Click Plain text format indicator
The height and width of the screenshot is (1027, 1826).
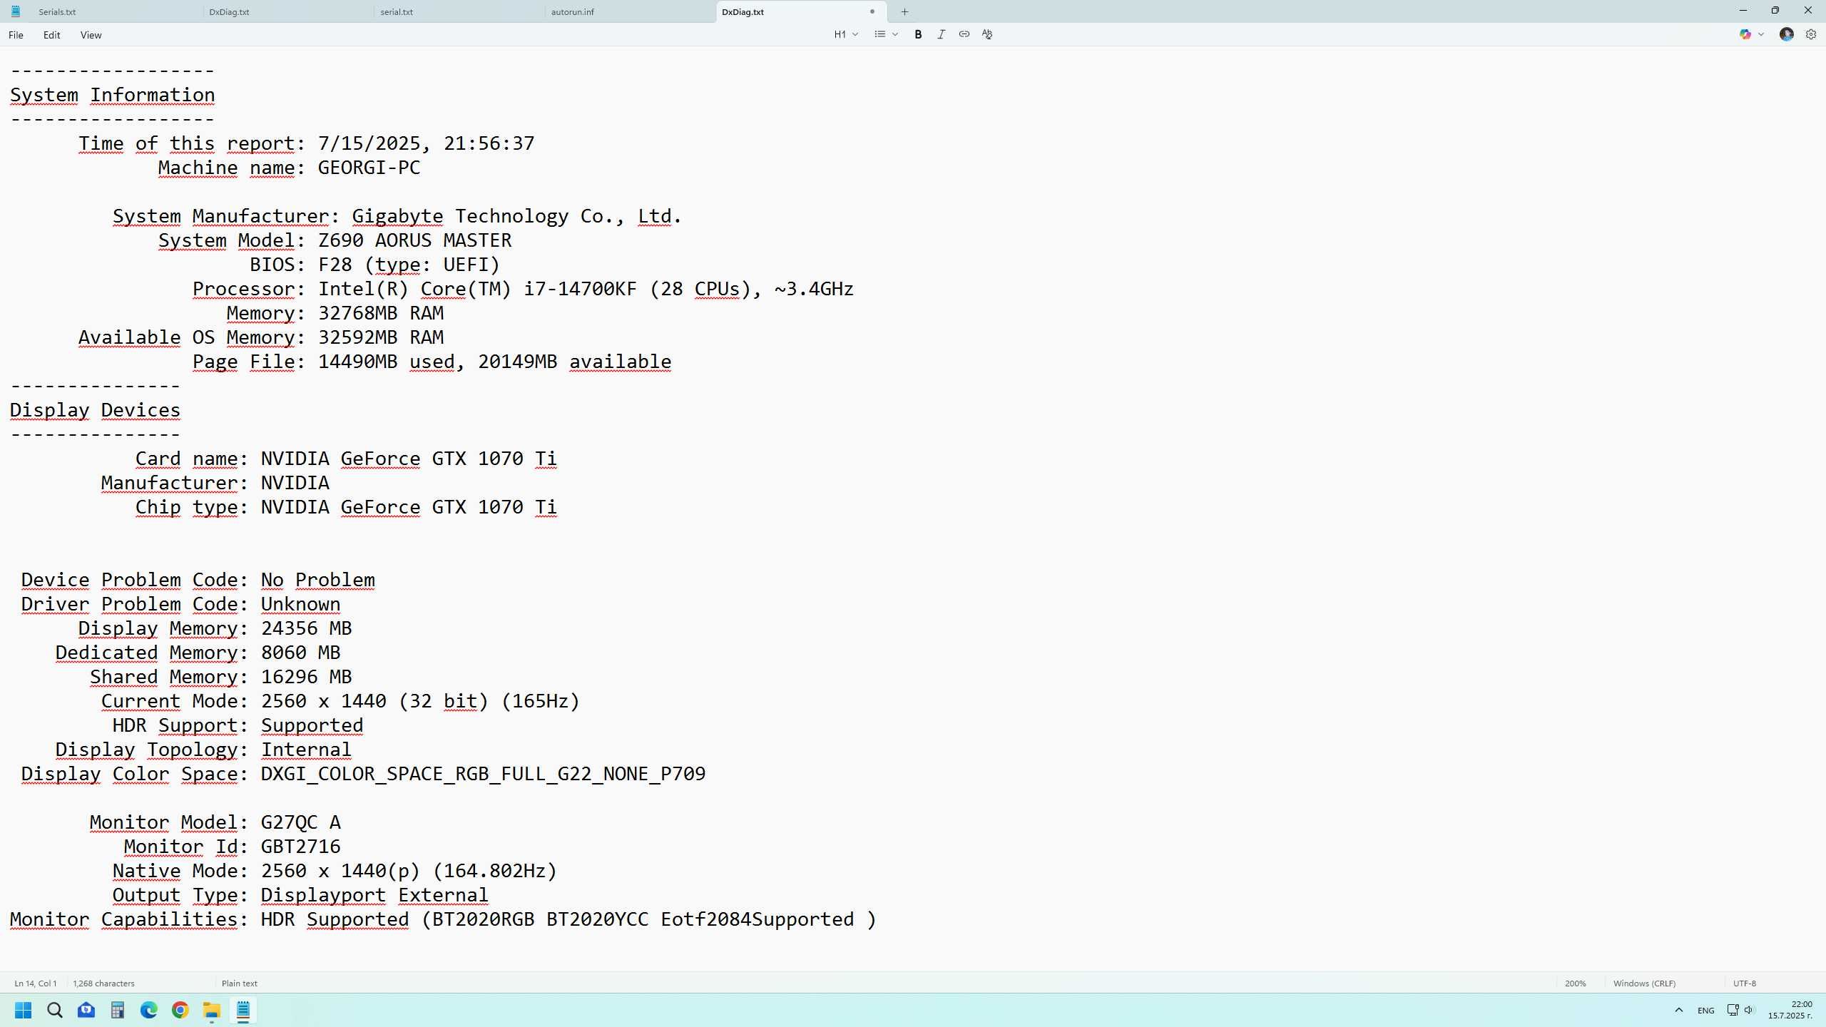point(239,983)
